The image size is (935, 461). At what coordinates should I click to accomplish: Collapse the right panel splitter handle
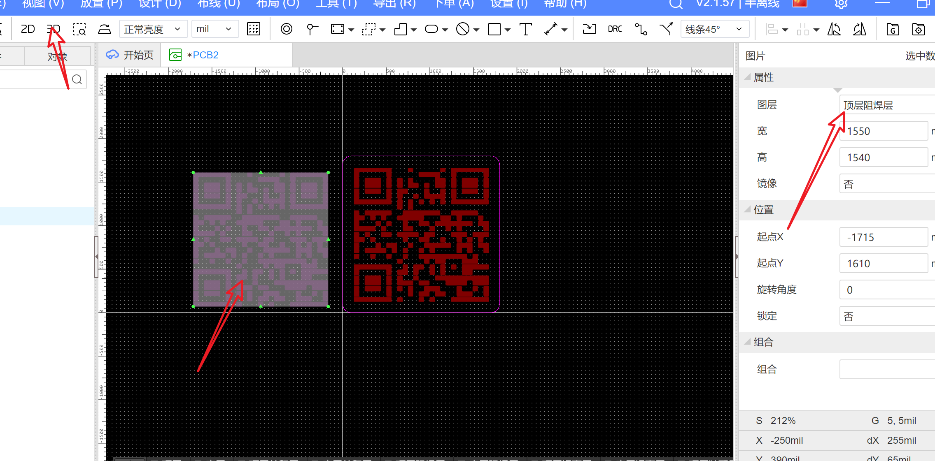tap(737, 257)
